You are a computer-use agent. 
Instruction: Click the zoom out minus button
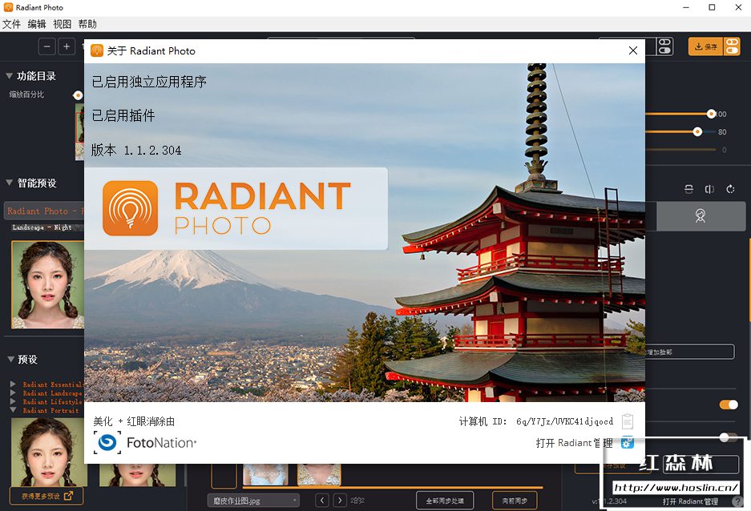[47, 46]
